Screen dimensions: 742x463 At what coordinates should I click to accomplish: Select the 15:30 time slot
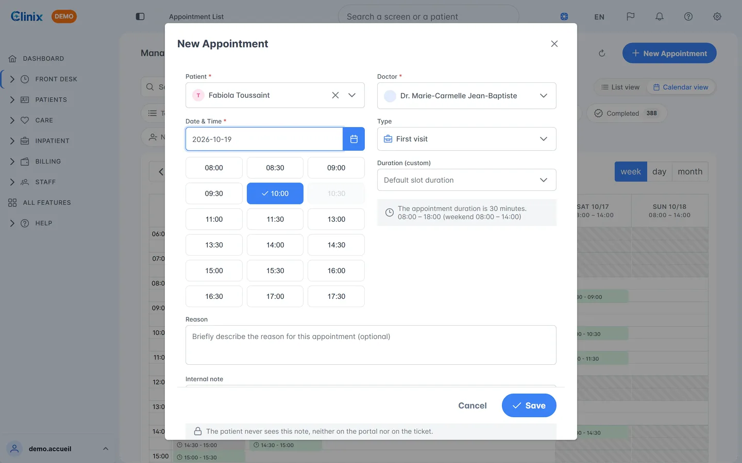275,271
